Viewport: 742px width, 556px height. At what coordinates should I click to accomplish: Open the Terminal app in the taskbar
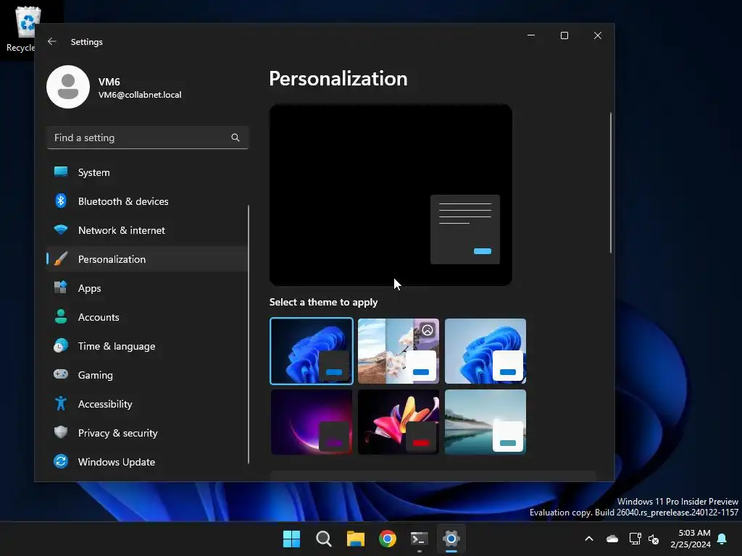pos(420,539)
